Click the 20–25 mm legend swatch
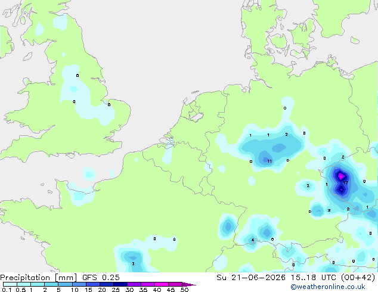 tap(107, 284)
